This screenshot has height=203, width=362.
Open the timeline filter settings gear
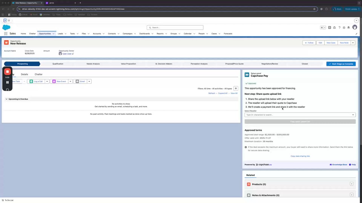click(x=236, y=89)
